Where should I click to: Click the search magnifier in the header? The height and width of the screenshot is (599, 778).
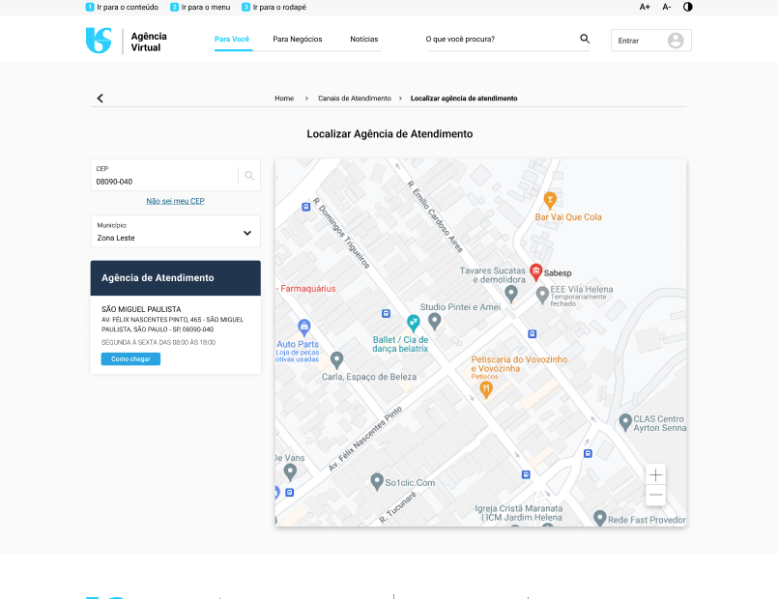pos(585,39)
